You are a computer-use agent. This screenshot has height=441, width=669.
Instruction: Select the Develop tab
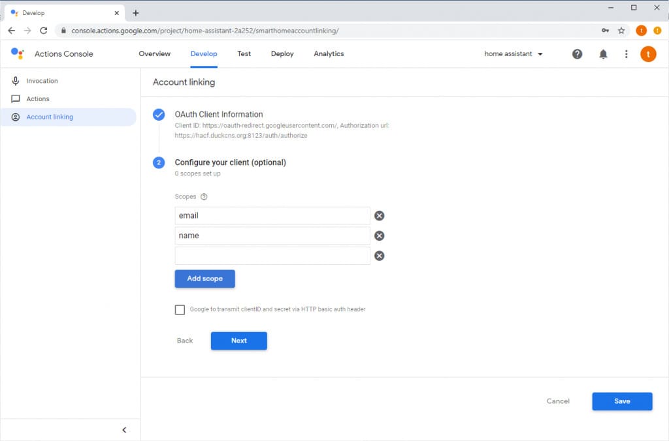click(204, 53)
